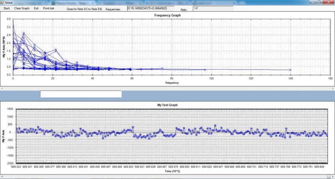Choose Exit from the menu bar
Viewport: 335px width, 179px height.
[x=36, y=8]
